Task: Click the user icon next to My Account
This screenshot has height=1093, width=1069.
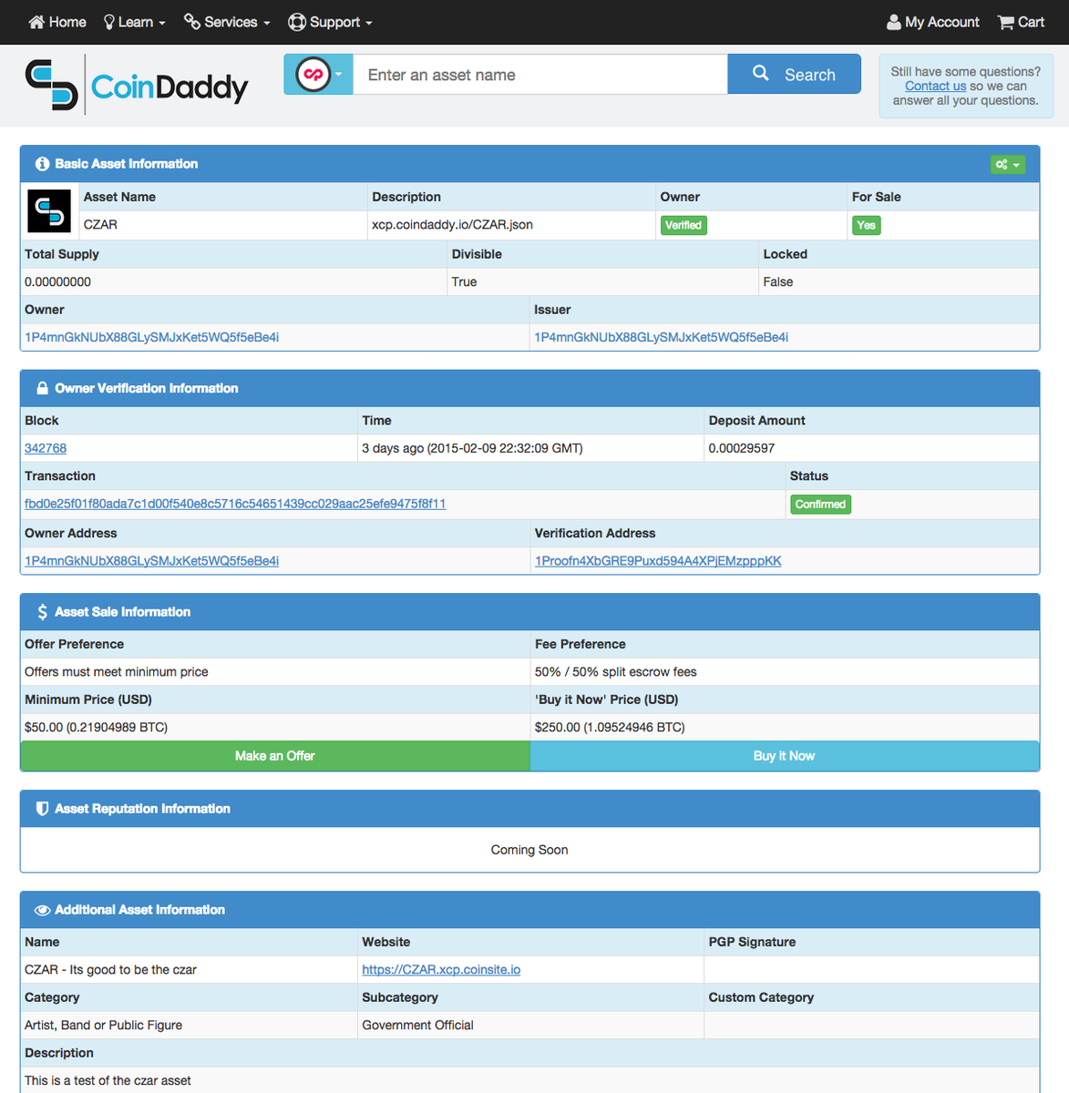Action: pyautogui.click(x=894, y=22)
